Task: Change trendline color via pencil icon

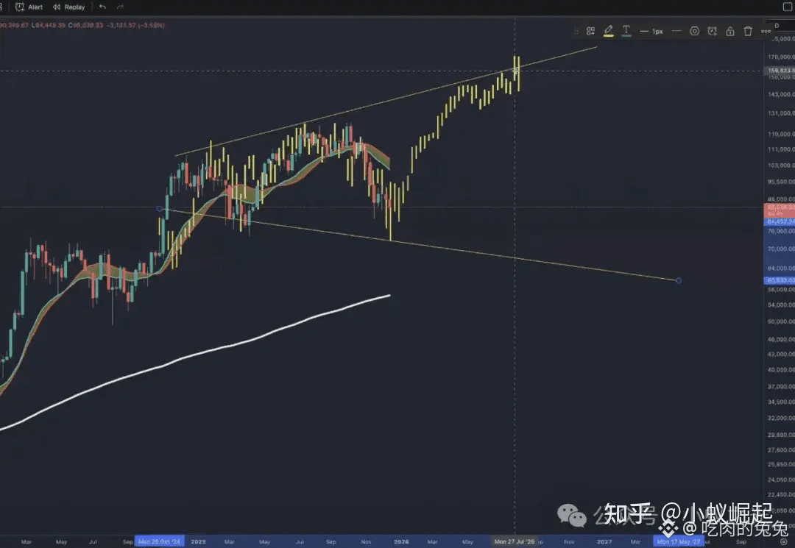Action: [609, 32]
